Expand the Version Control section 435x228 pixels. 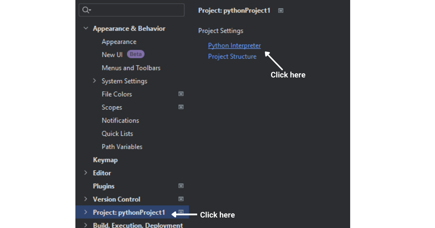[x=86, y=199]
